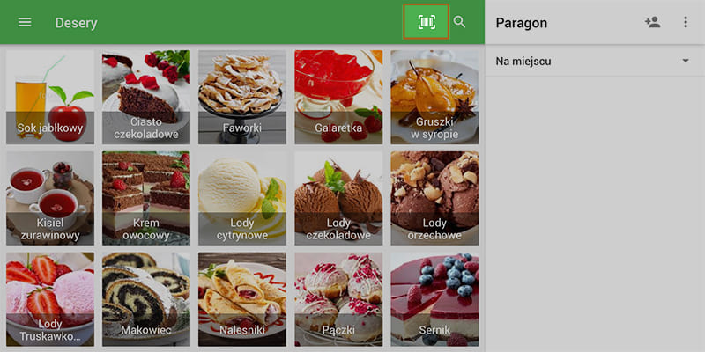This screenshot has width=705, height=352.
Task: Expand the Na miejscu dining option dropdown
Action: pos(594,61)
